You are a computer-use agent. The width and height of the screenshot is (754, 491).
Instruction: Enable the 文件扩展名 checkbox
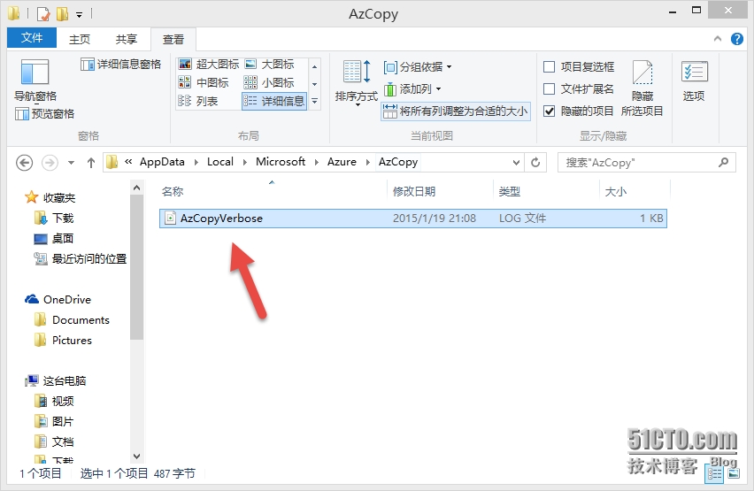click(550, 89)
